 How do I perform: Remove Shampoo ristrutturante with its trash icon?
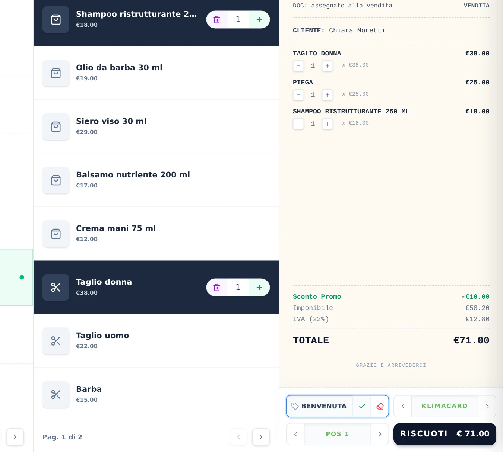pyautogui.click(x=217, y=19)
